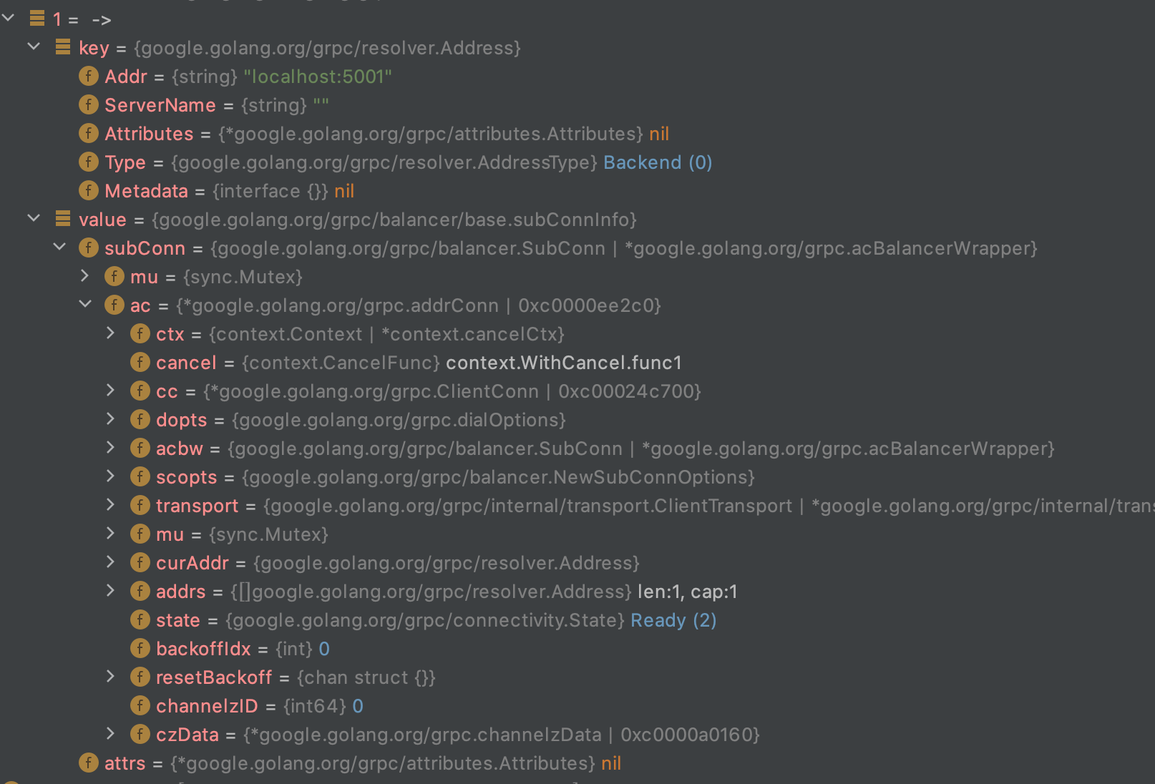The width and height of the screenshot is (1155, 784).
Task: Expand the ctx field
Action: point(110,333)
